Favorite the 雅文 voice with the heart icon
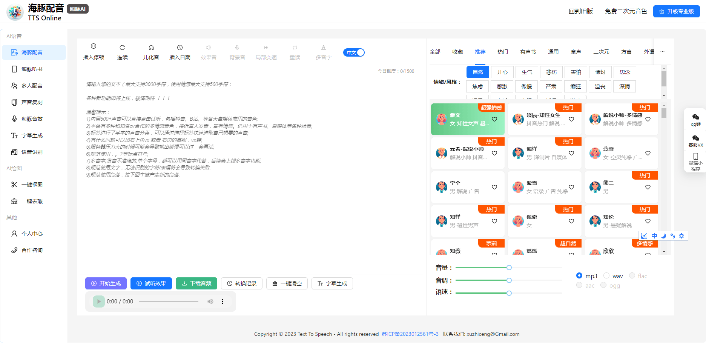706x343 pixels. click(494, 119)
